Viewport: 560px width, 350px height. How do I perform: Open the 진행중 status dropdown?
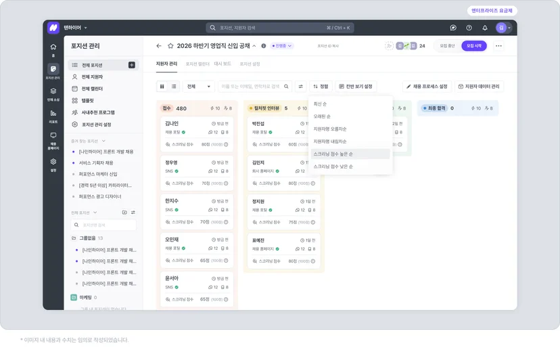(282, 46)
